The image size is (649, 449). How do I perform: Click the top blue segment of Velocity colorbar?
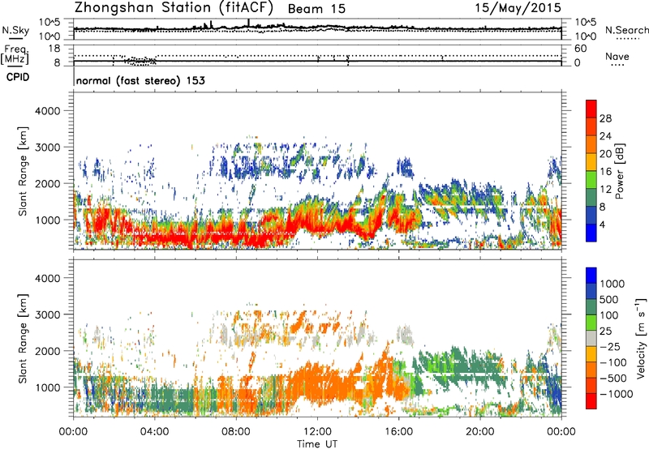tap(591, 276)
